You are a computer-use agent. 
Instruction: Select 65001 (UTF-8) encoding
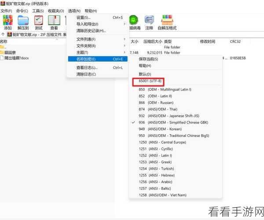click(x=150, y=81)
